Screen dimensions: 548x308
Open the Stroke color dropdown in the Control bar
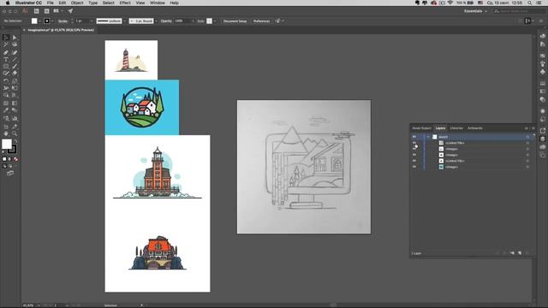click(52, 21)
